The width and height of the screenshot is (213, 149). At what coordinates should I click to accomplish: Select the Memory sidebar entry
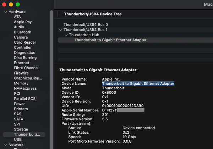coord(21,83)
